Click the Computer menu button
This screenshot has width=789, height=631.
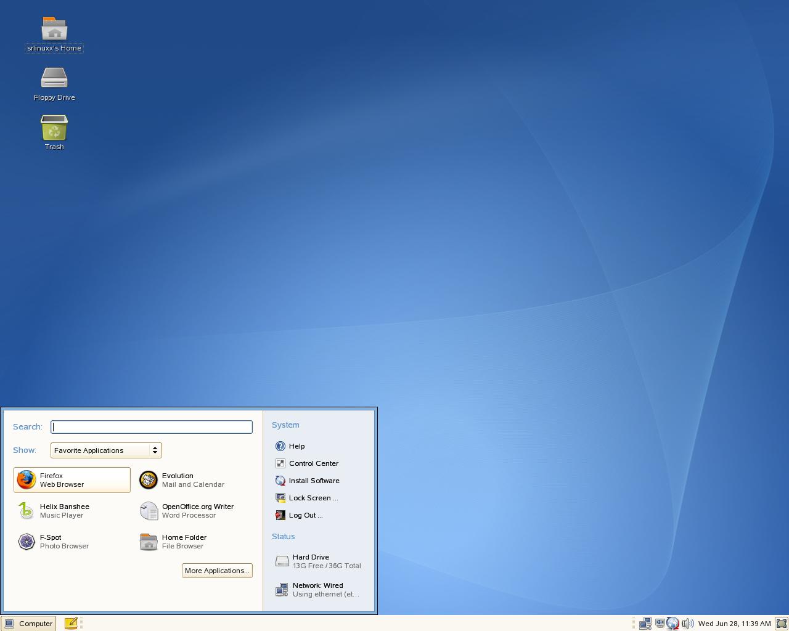click(28, 624)
